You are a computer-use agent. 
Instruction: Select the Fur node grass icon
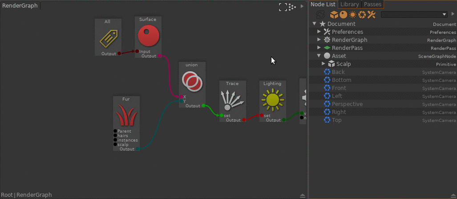click(126, 116)
